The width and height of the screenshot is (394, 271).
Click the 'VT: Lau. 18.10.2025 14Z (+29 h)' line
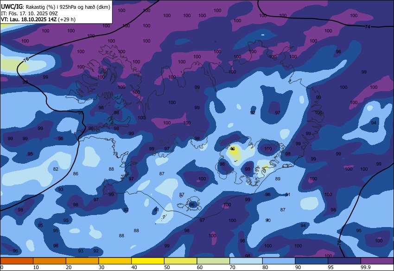point(38,19)
